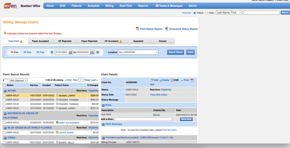Image resolution: width=290 pixels, height=148 pixels.
Task: Toggle the select-all claims checkbox in header
Action: (x=4, y=85)
